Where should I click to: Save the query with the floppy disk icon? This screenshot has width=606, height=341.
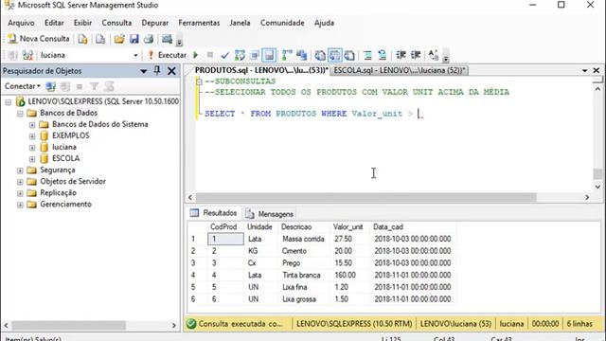coord(134,39)
